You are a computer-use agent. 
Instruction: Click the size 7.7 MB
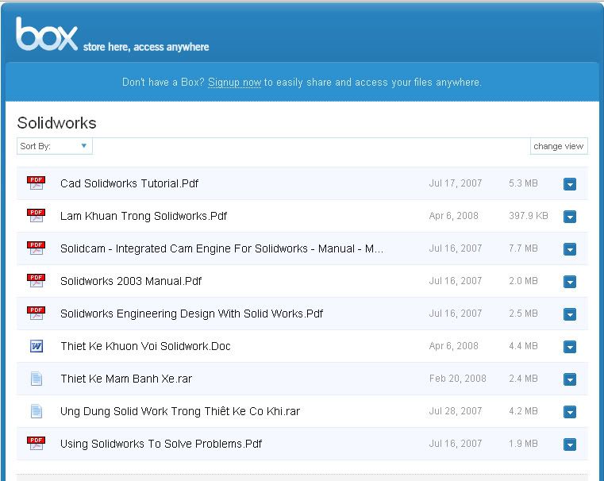coord(523,248)
